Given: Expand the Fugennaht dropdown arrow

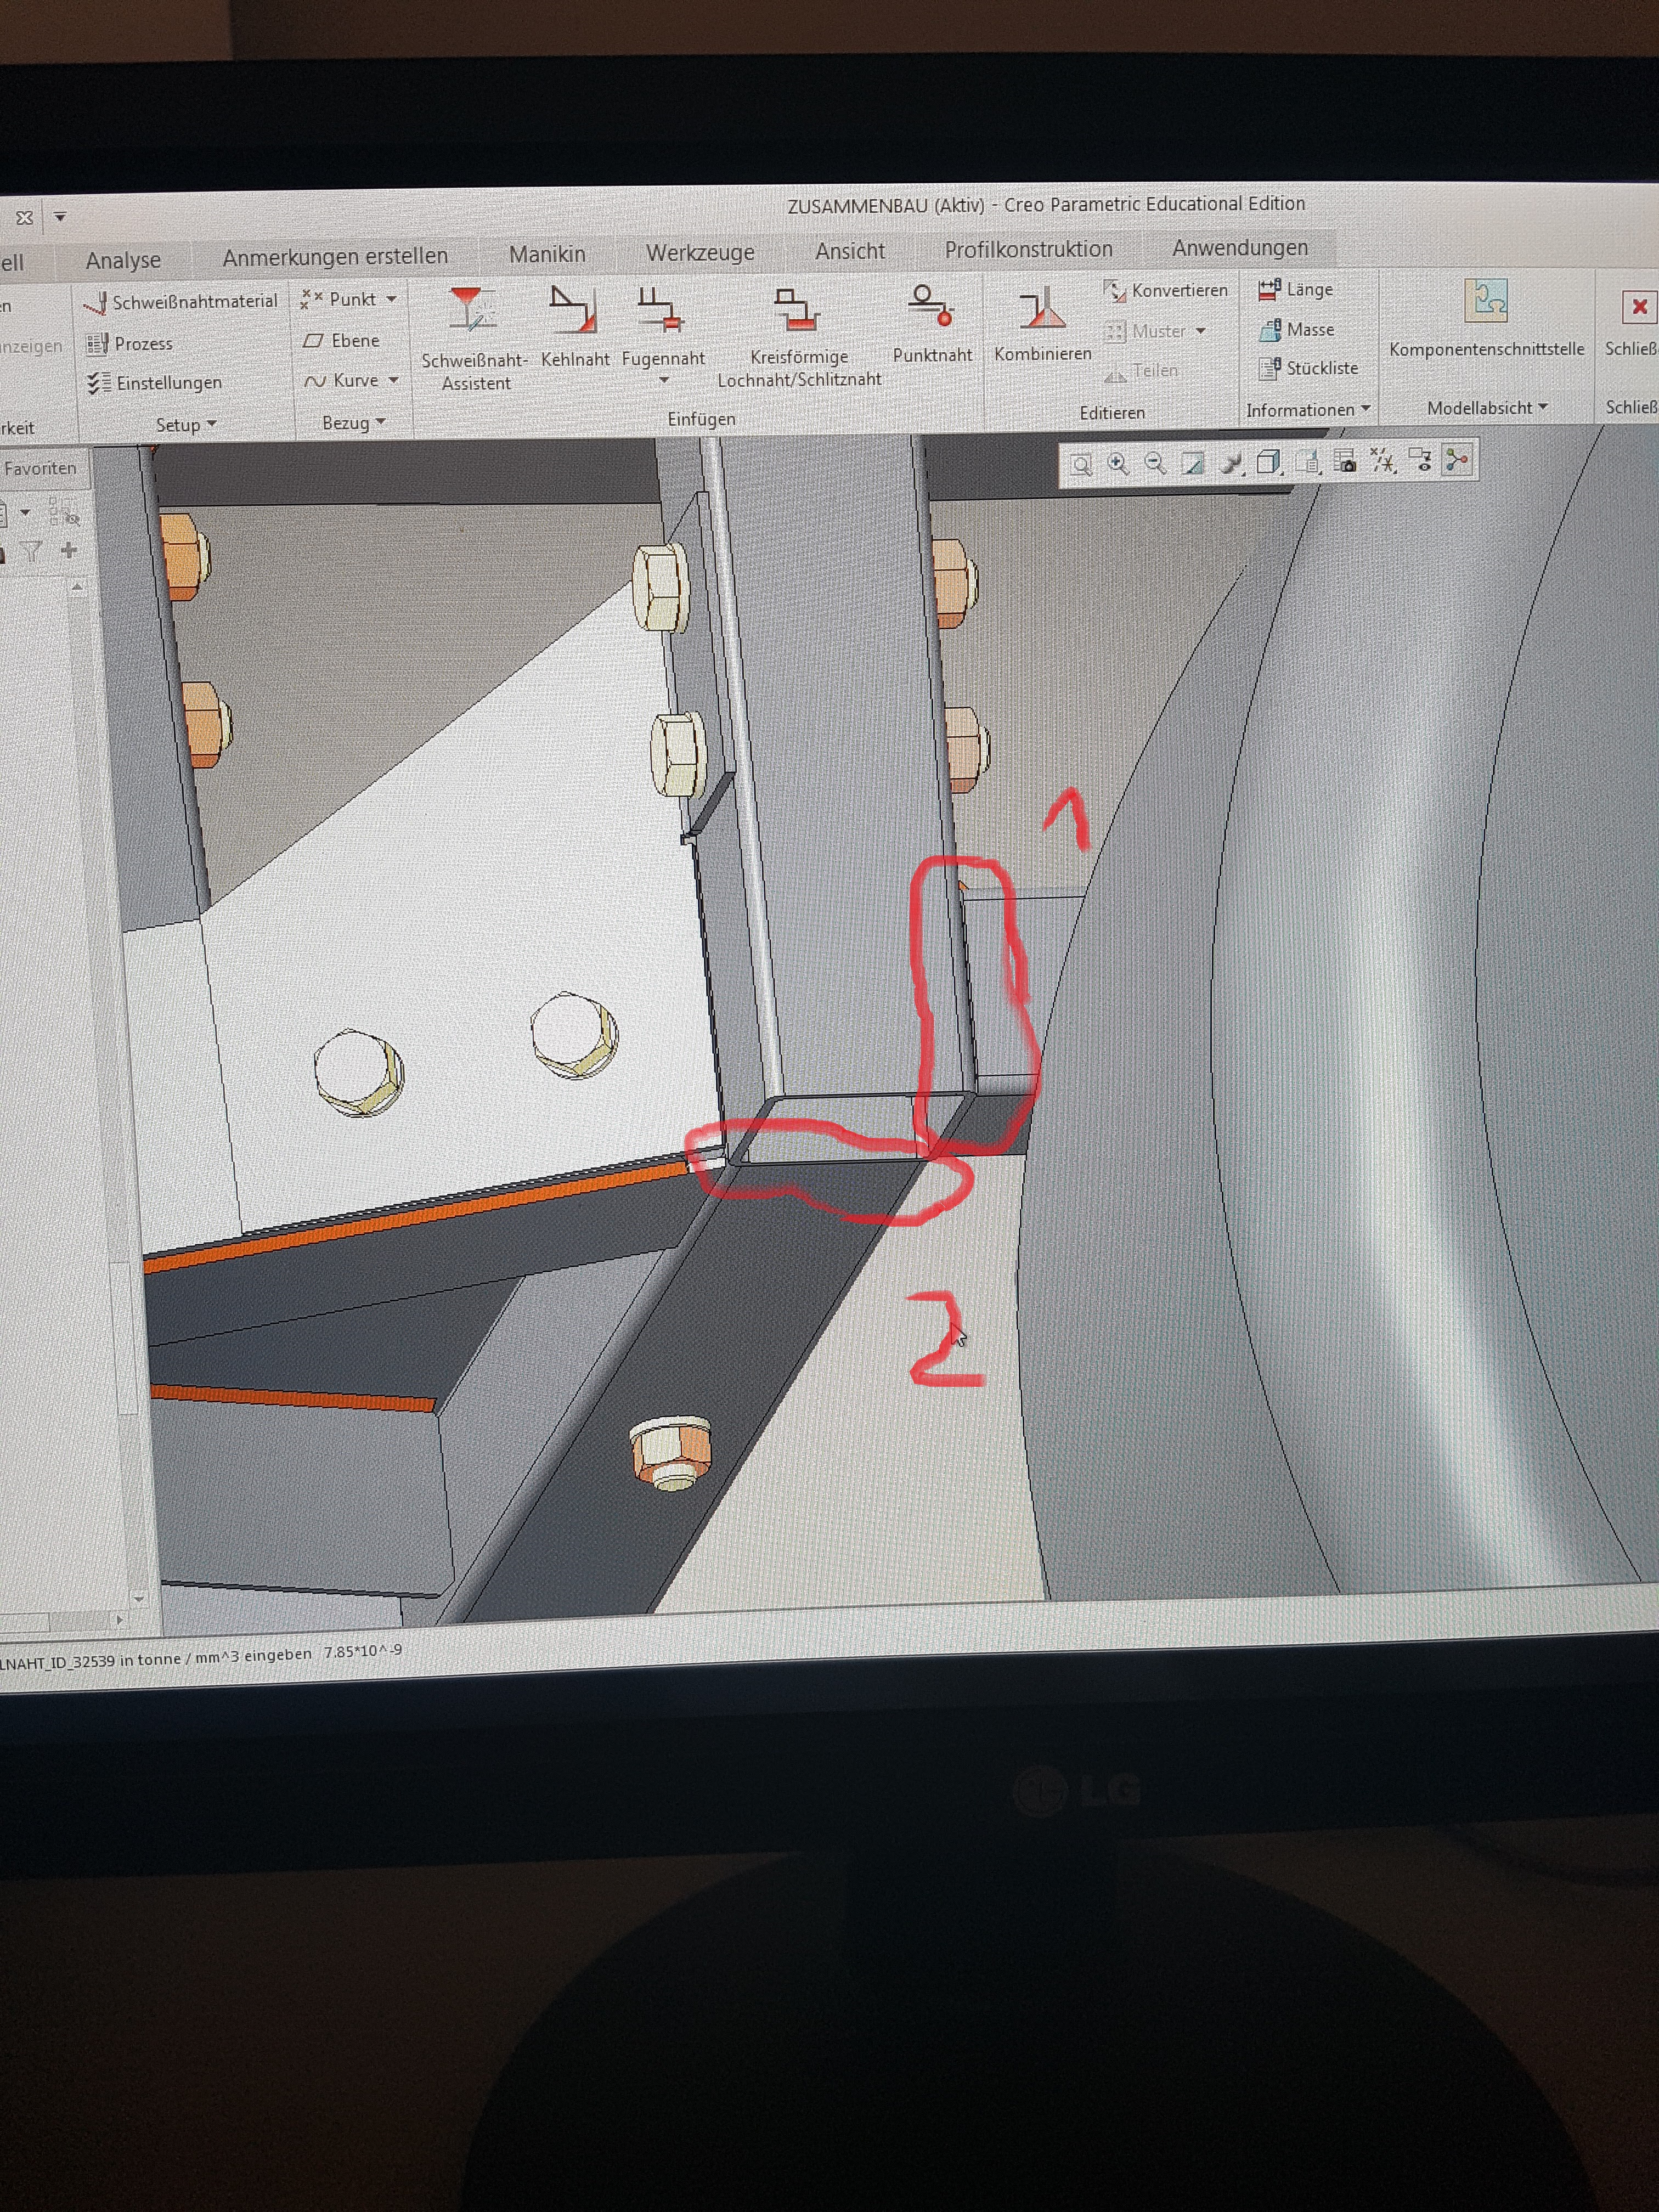Looking at the screenshot, I should click(664, 381).
